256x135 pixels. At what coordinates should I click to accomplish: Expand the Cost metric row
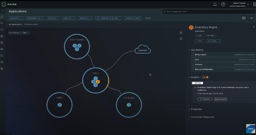[x=223, y=59]
